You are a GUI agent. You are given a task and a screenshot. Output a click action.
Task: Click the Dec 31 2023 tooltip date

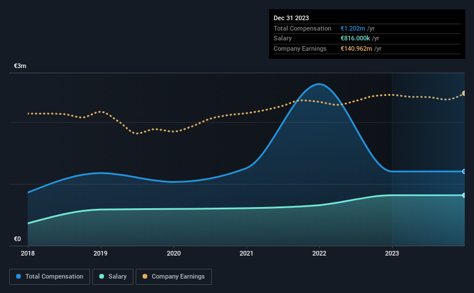(291, 18)
